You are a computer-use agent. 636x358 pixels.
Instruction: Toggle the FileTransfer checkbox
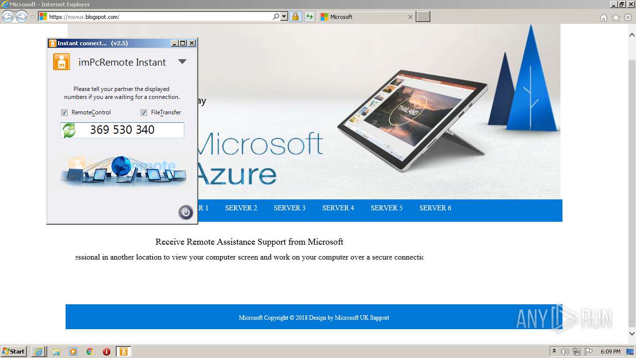click(x=144, y=112)
